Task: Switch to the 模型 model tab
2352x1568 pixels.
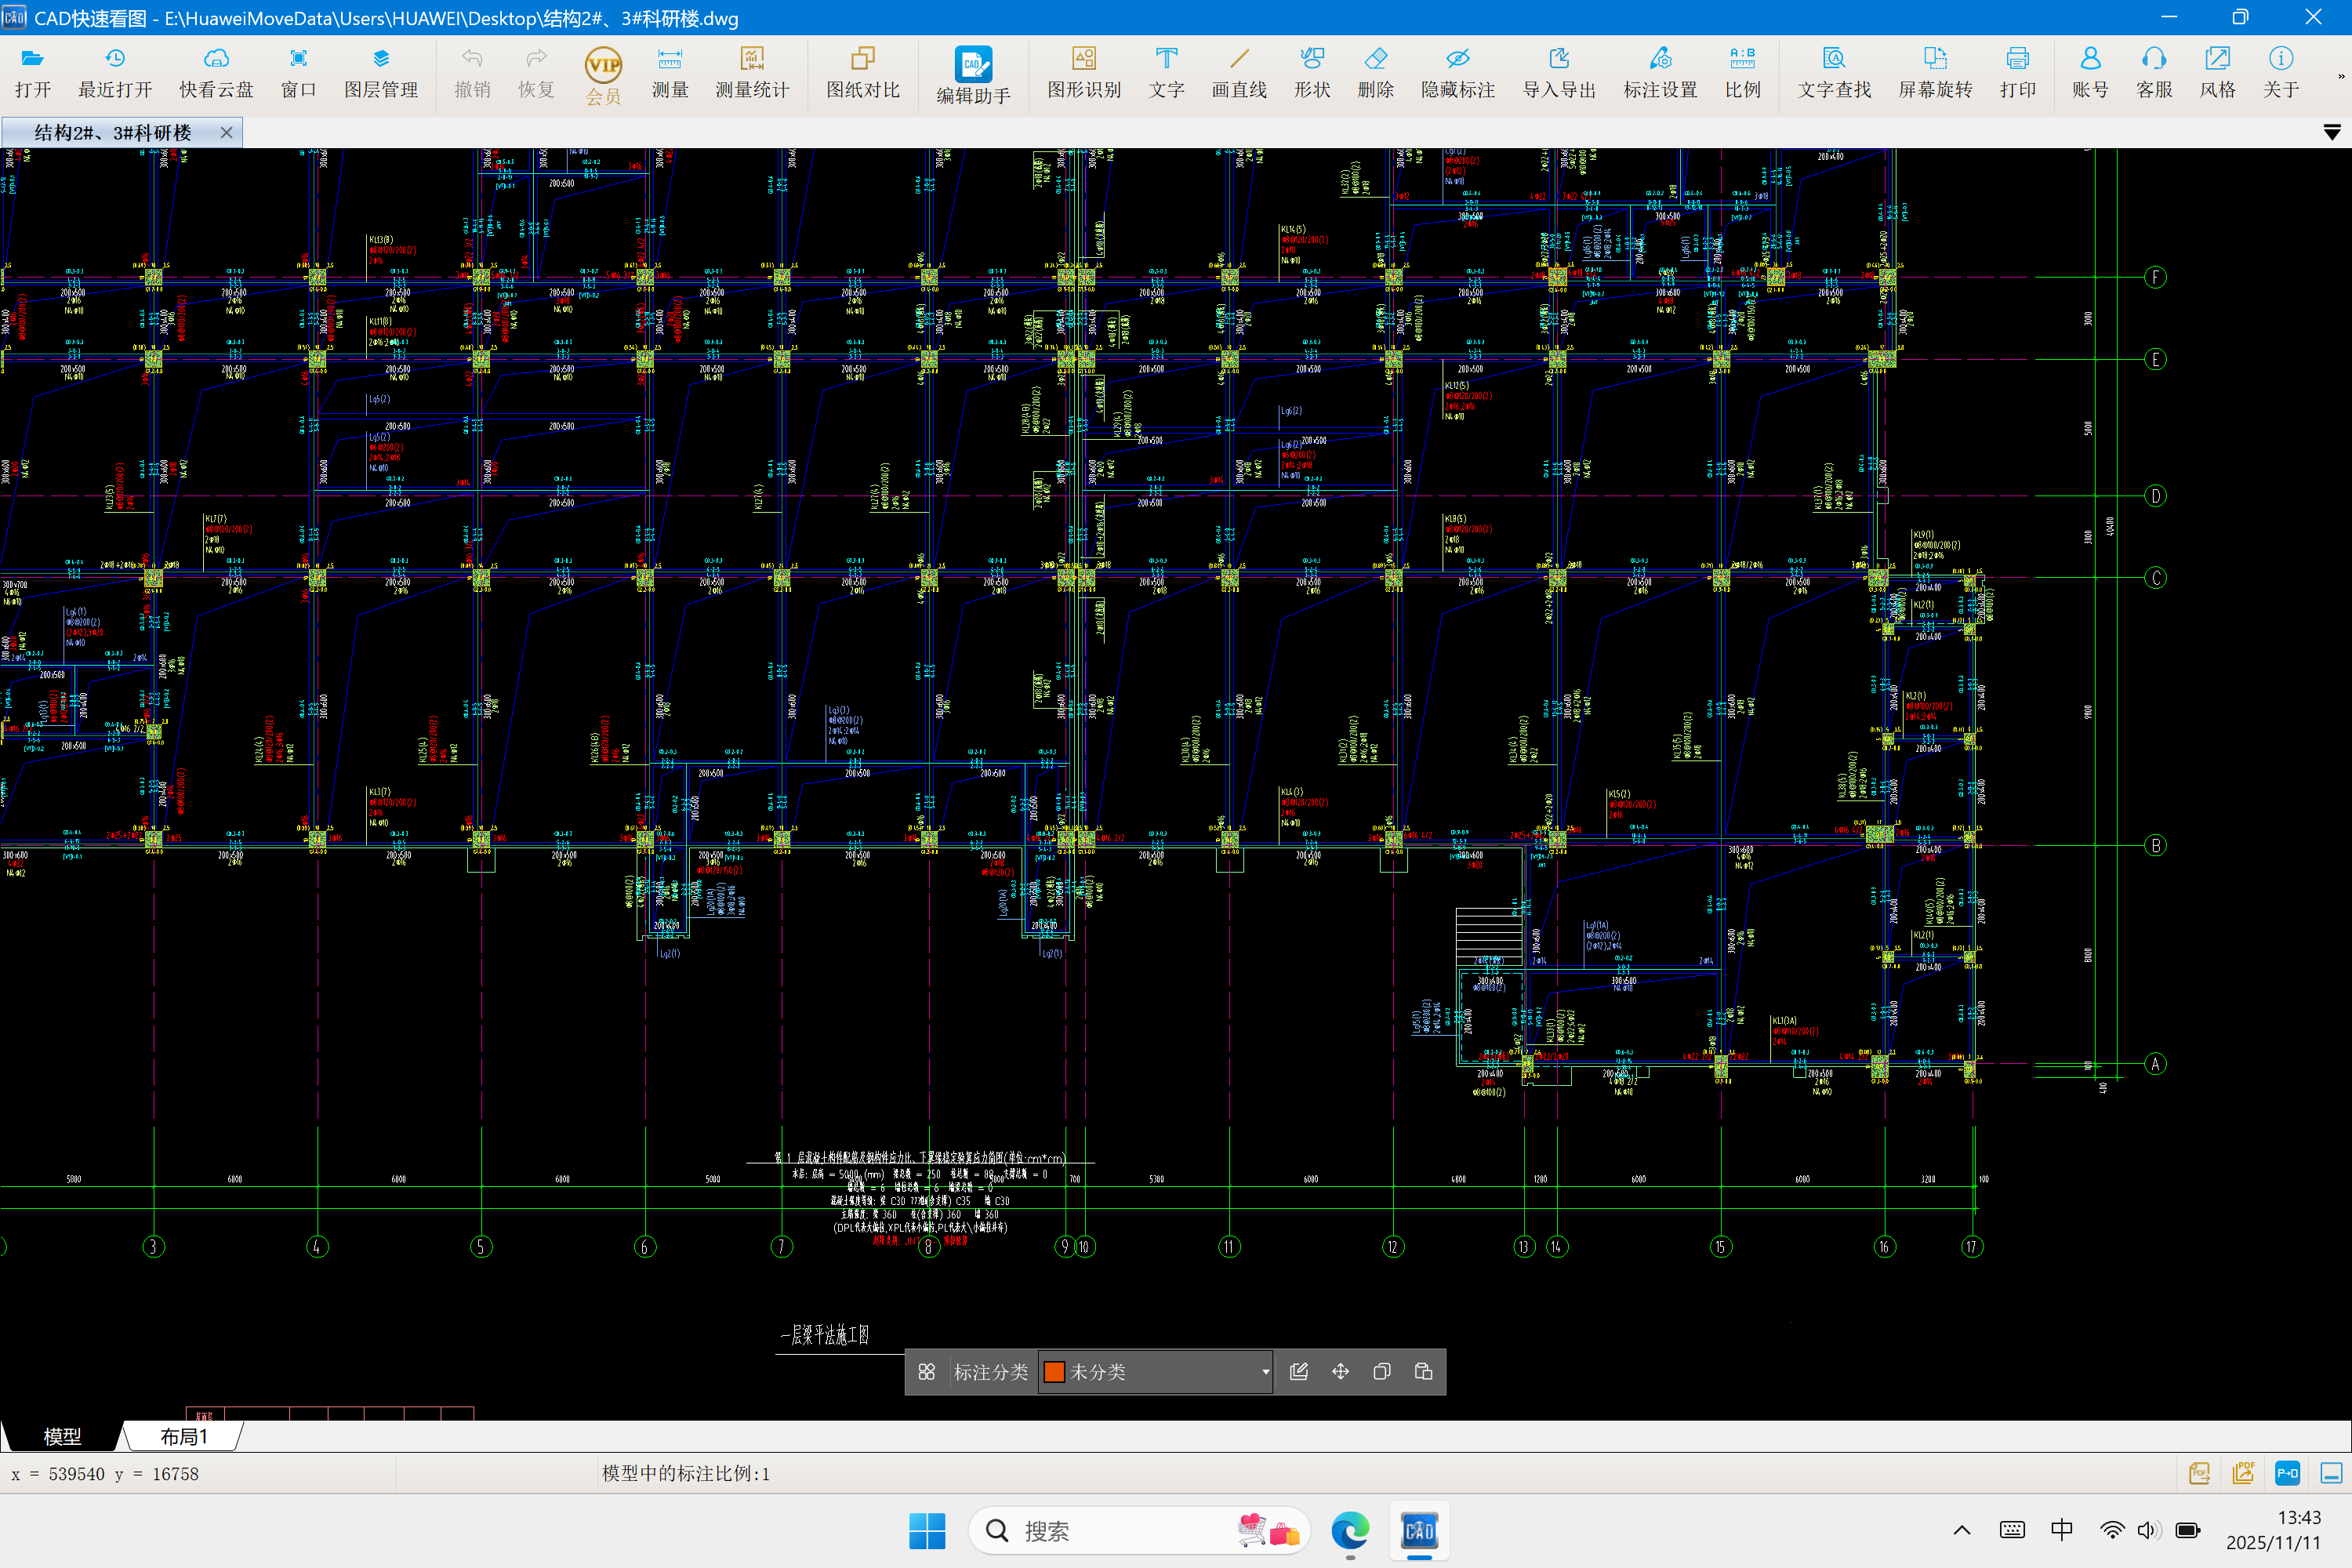Action: click(x=62, y=1437)
